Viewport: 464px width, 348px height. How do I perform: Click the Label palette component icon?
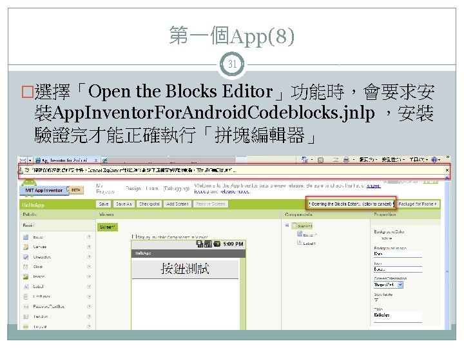pos(26,286)
